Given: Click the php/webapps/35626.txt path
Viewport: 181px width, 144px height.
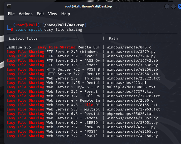Looking at the screenshot, I should tap(130, 114).
